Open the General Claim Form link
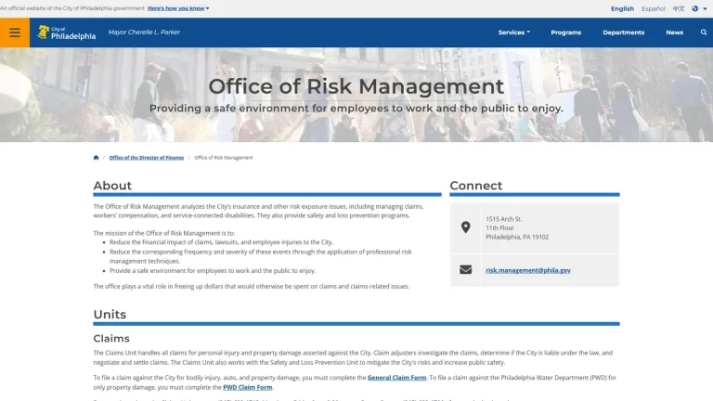The height and width of the screenshot is (401, 713). (x=396, y=378)
